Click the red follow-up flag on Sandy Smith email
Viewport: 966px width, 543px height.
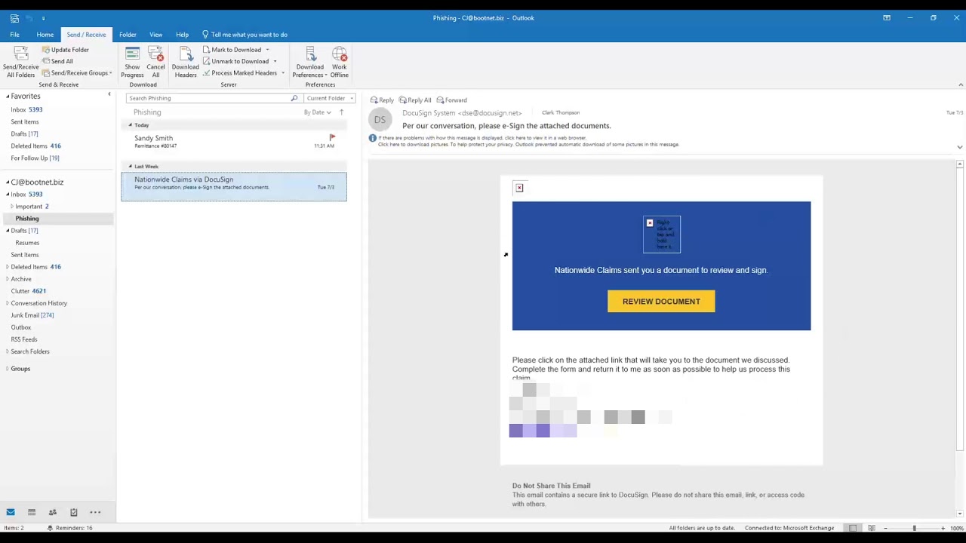click(x=332, y=137)
